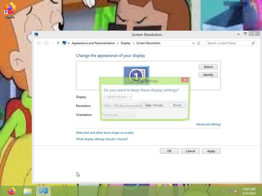
Task: Open the clock showing 10:45 AM
Action: 249,191
